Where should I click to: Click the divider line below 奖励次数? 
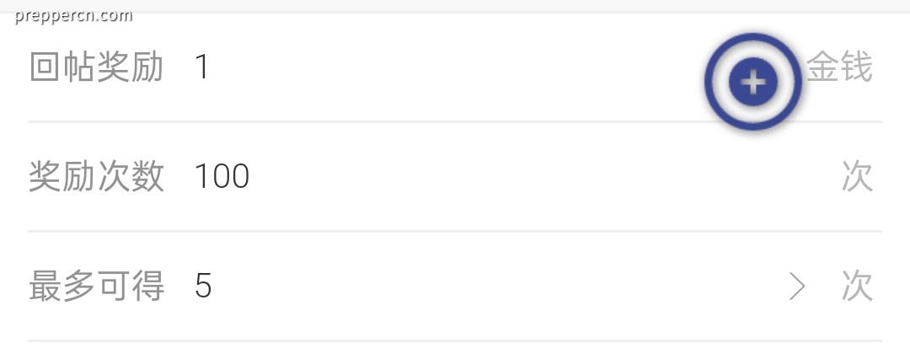455,231
